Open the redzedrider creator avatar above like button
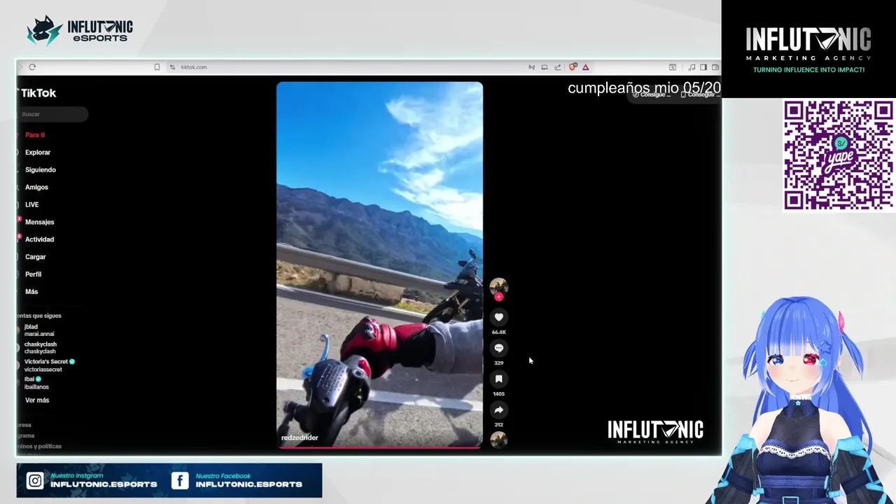The height and width of the screenshot is (504, 896). tap(498, 286)
